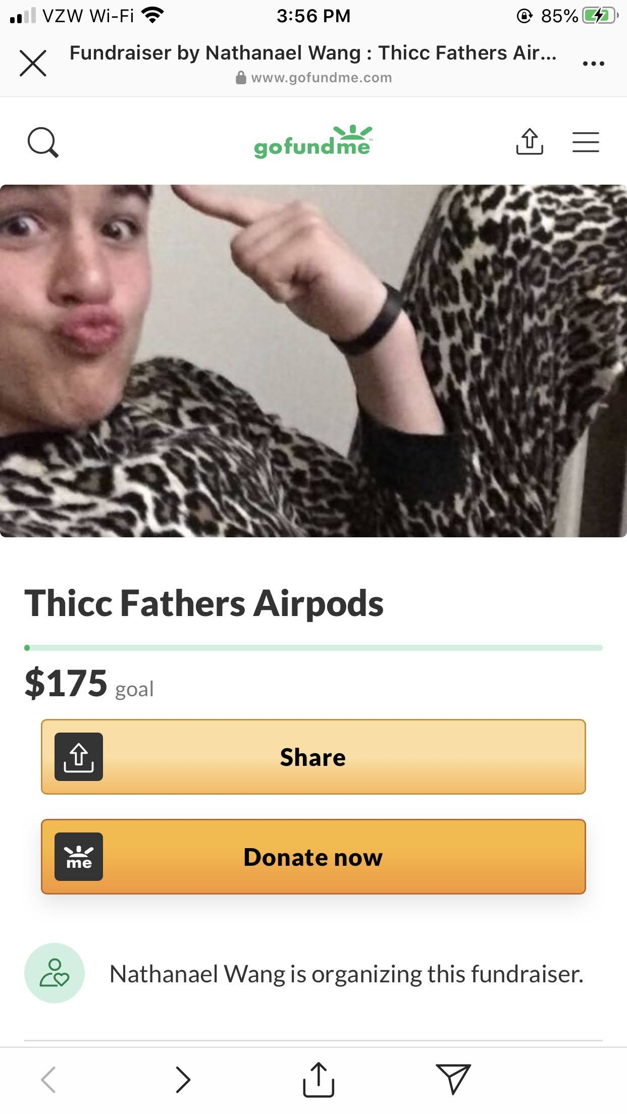The image size is (627, 1114).
Task: Tap the paper plane send icon
Action: [x=453, y=1079]
